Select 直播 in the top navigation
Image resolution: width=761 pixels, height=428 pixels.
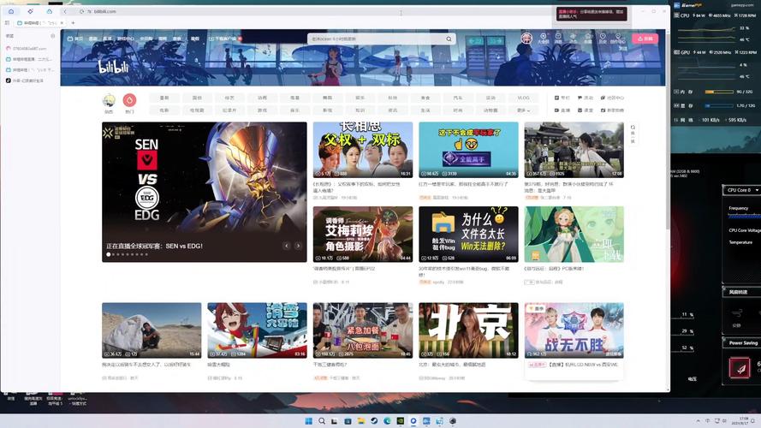click(107, 39)
